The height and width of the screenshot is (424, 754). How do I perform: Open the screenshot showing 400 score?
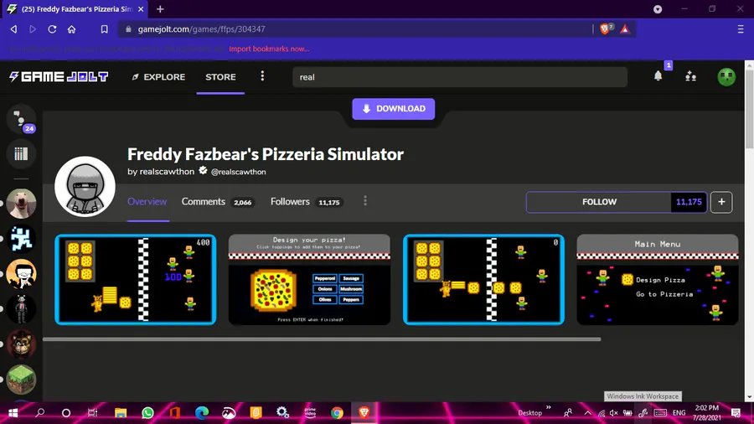(135, 279)
